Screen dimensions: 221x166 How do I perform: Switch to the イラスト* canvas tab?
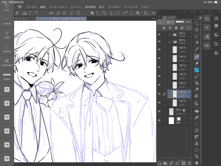pyautogui.click(x=25, y=19)
